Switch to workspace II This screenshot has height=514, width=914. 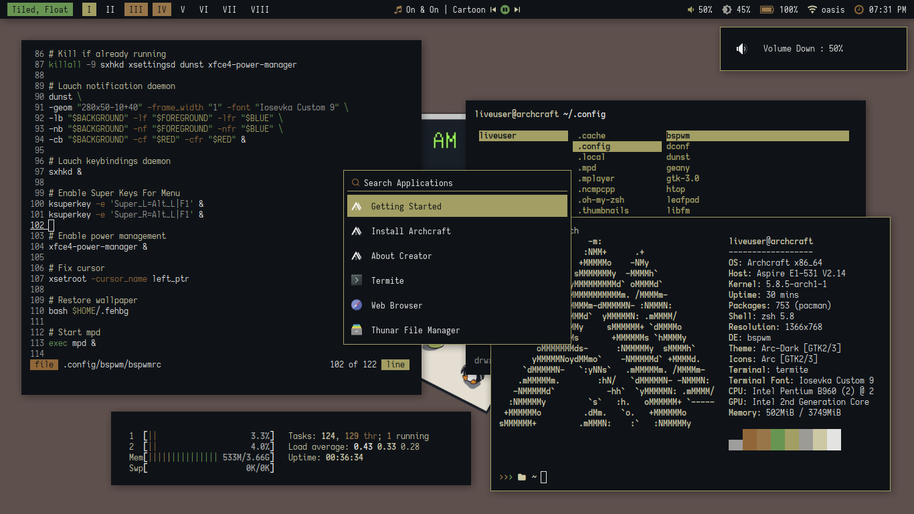click(110, 10)
